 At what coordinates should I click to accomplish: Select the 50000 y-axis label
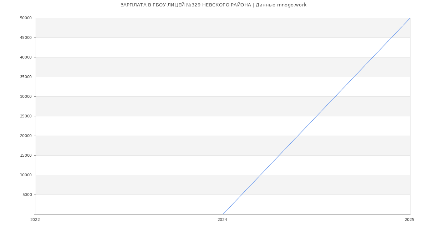(x=26, y=18)
